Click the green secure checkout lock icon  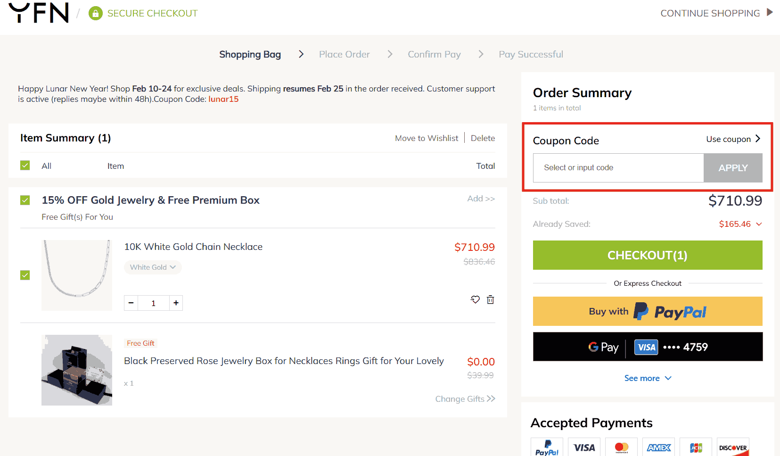96,13
